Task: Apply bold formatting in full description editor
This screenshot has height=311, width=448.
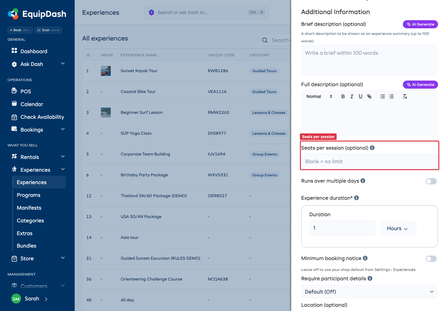Action: [343, 96]
